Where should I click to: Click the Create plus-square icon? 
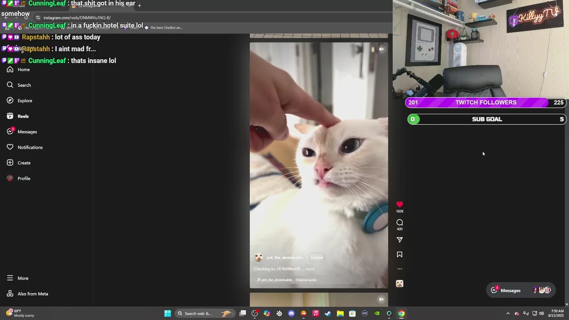(10, 163)
